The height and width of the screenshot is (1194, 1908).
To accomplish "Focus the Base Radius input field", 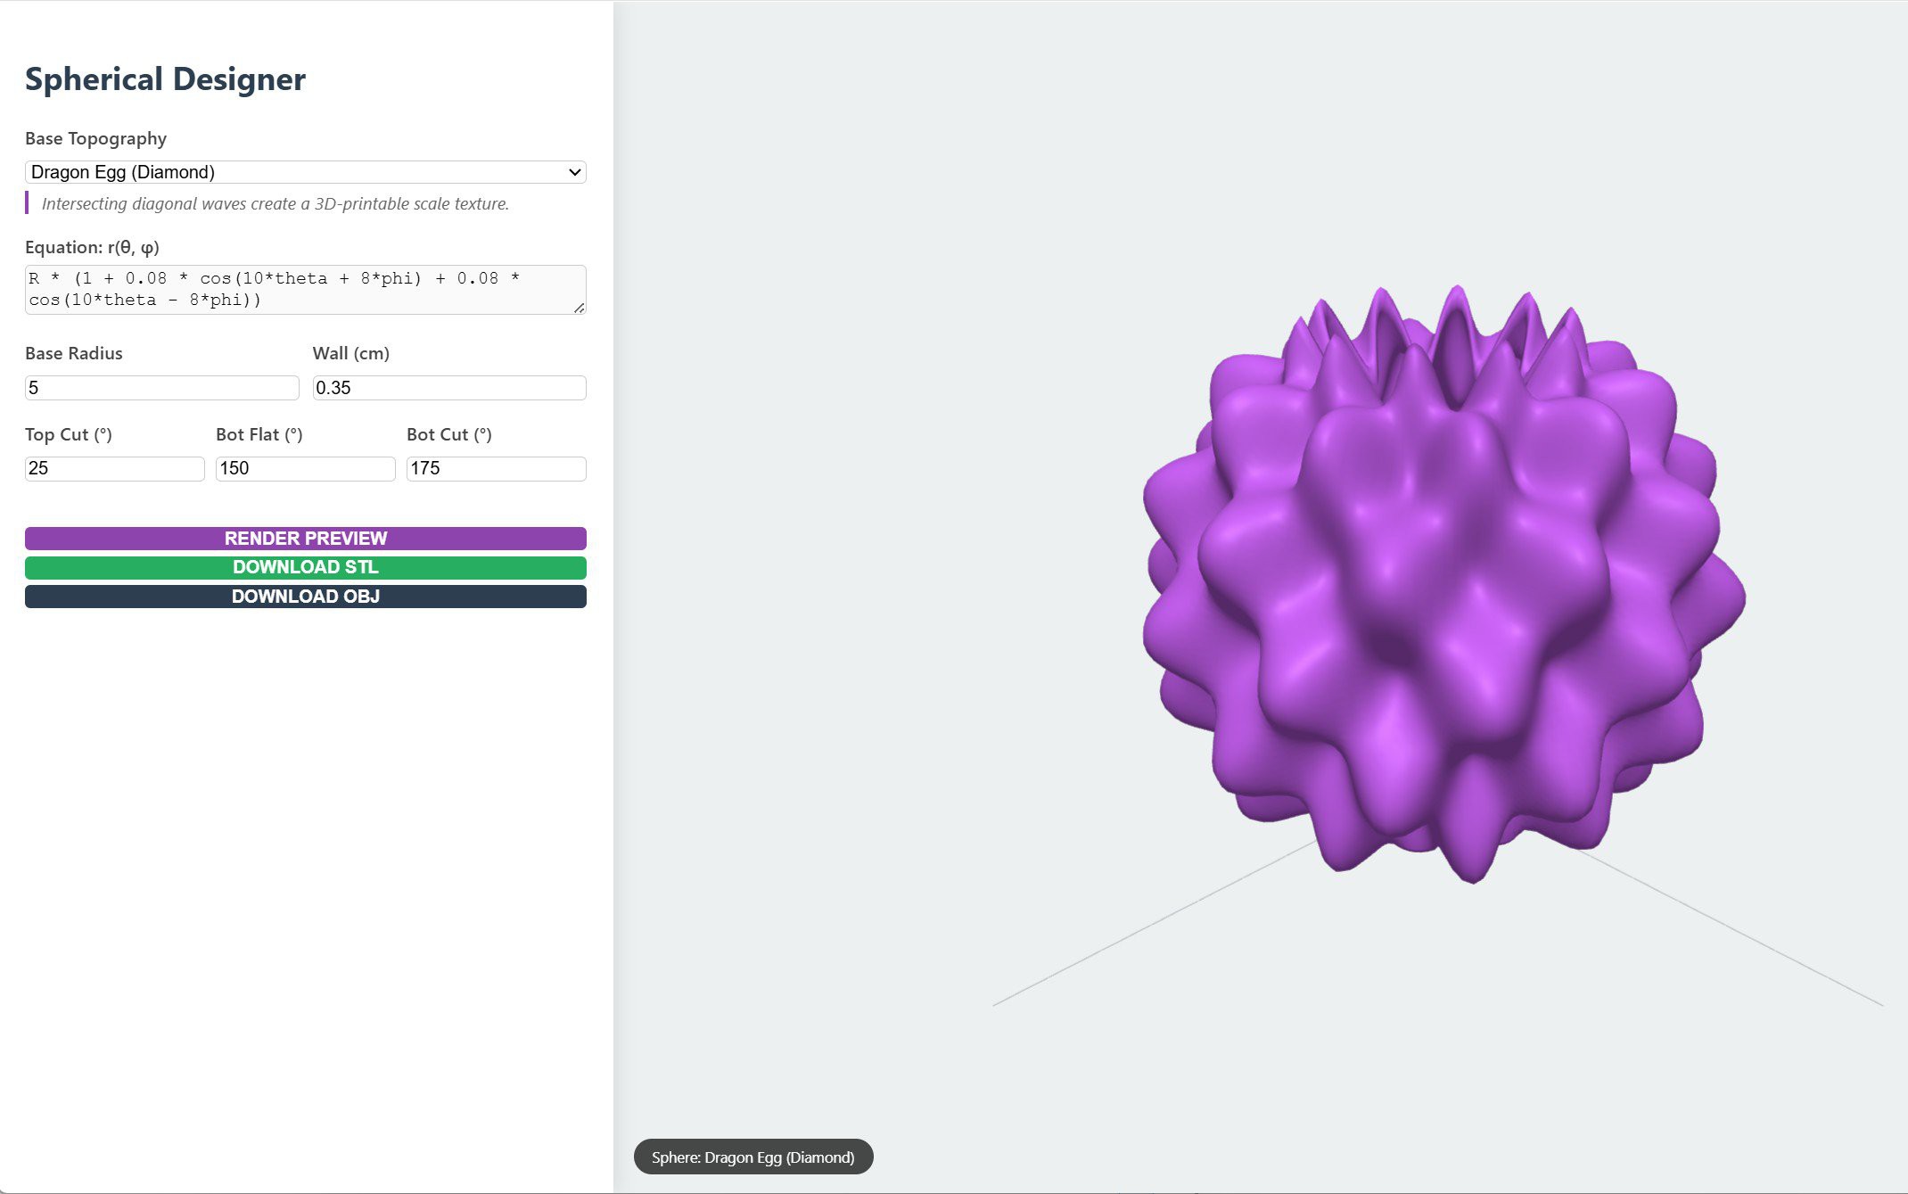I will (x=161, y=388).
